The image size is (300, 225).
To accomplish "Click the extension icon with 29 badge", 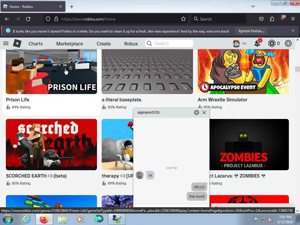I will pyautogui.click(x=283, y=18).
